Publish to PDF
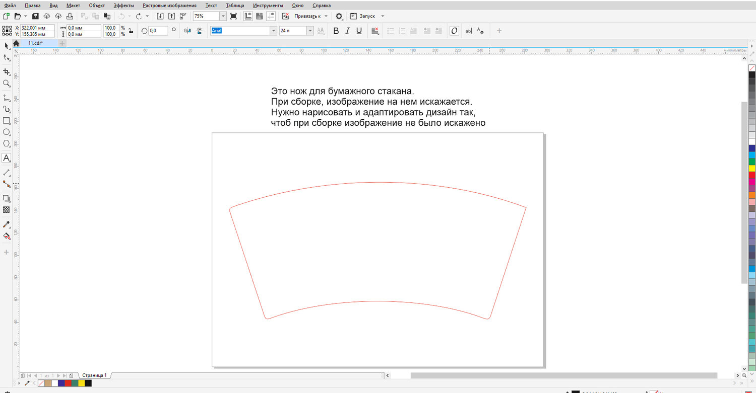The width and height of the screenshot is (756, 393). pos(183,16)
